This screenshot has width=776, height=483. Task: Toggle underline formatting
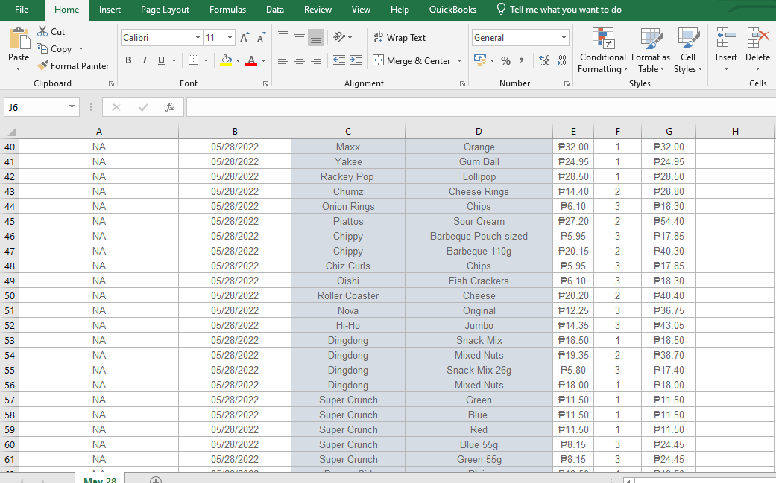pyautogui.click(x=161, y=60)
